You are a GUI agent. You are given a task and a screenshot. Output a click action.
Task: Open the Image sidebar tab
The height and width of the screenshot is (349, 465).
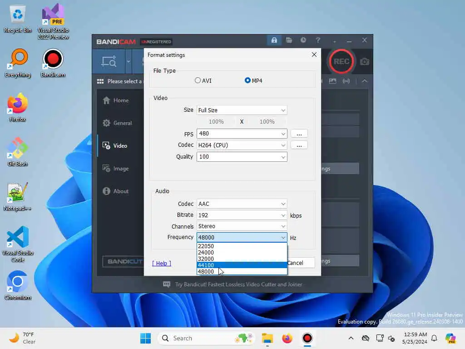coord(116,169)
